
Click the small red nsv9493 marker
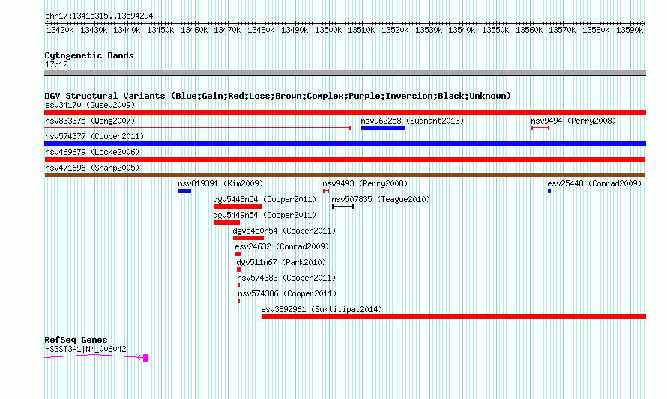[326, 191]
